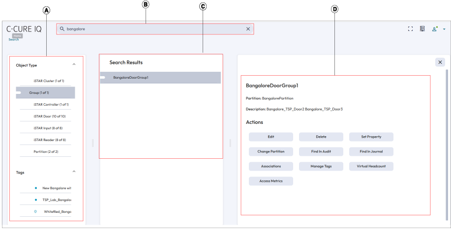
Task: Click the search magnifier icon
Action: coord(62,29)
